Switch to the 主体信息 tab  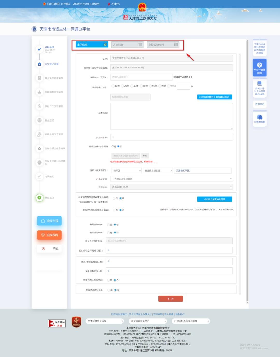pos(92,45)
